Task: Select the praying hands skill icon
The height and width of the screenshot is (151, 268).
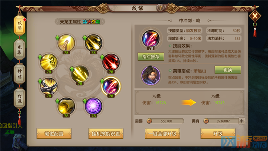Action: tap(66, 43)
